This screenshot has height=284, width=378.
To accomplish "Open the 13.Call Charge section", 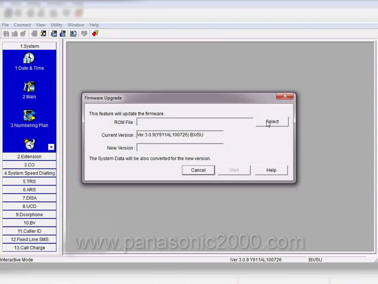I will point(29,248).
